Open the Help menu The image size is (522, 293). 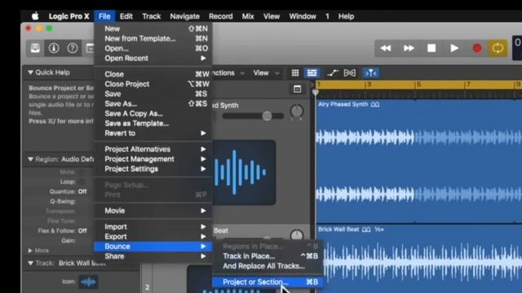click(x=346, y=16)
